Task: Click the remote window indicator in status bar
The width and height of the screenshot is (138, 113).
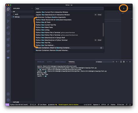Action: pyautogui.click(x=7, y=105)
